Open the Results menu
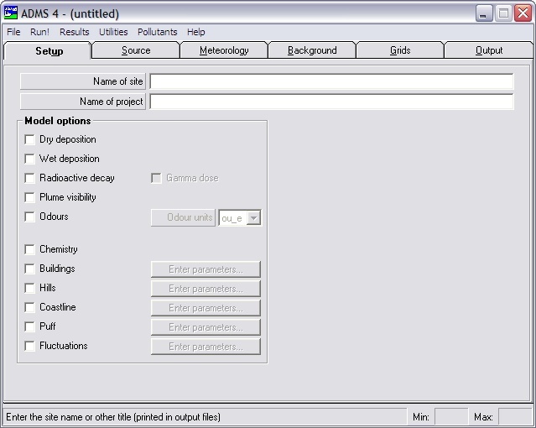 click(74, 32)
